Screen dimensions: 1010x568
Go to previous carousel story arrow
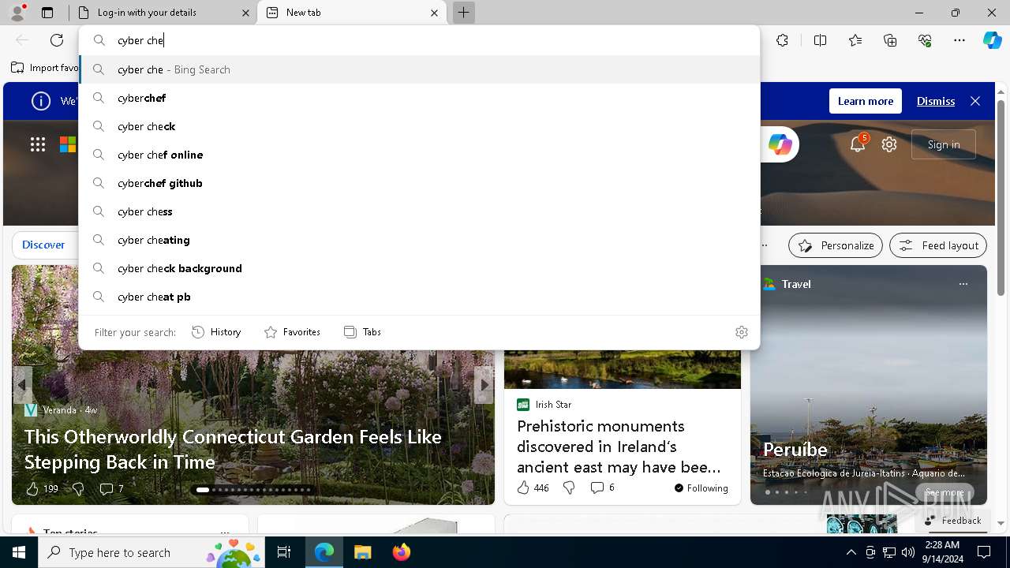click(22, 385)
